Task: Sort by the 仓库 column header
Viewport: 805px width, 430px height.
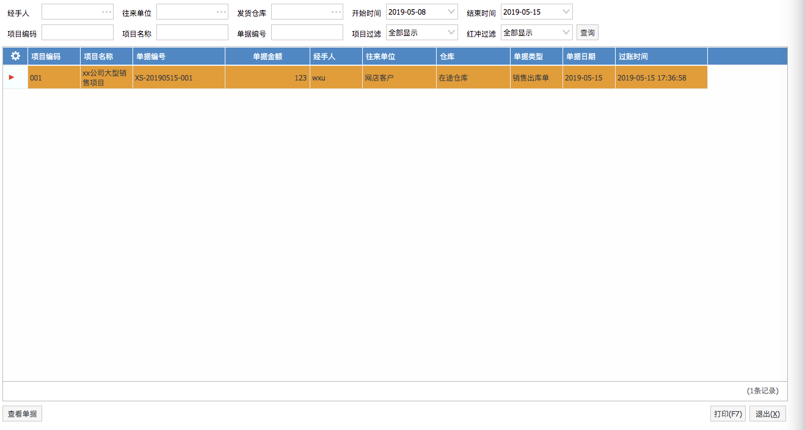Action: point(473,56)
